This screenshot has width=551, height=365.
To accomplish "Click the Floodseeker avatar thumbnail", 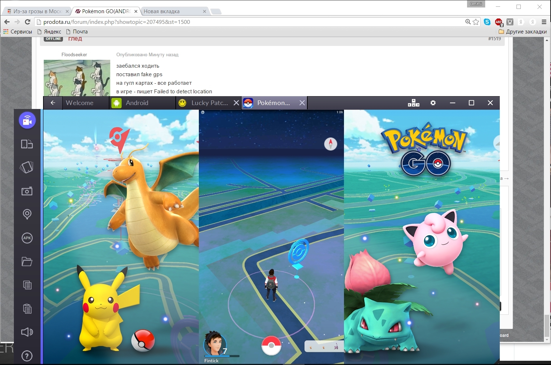I will (77, 78).
